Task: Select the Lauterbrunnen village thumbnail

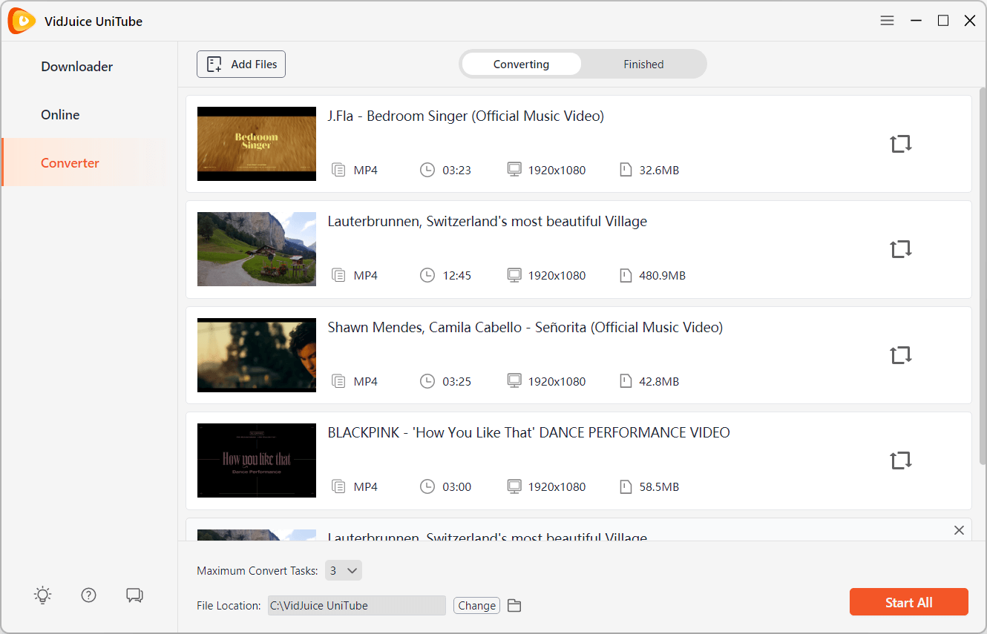Action: click(257, 249)
